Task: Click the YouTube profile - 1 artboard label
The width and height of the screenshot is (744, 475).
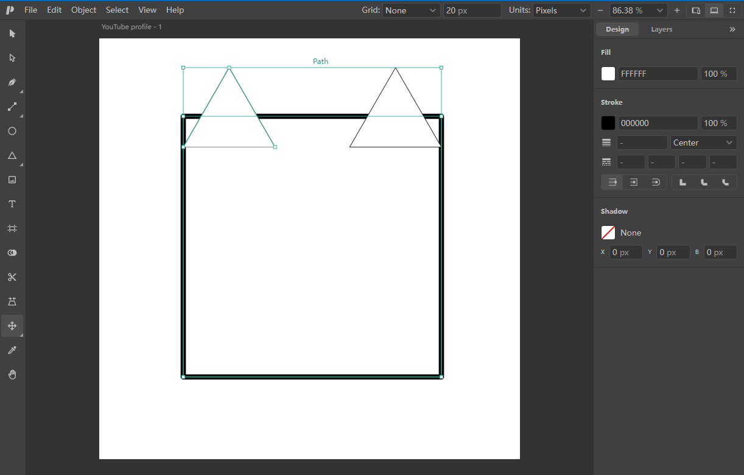Action: (132, 27)
